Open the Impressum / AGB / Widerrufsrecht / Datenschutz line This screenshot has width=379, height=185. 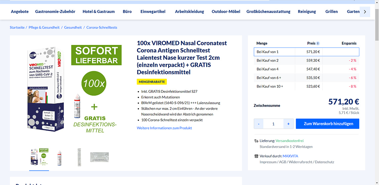pos(297,162)
